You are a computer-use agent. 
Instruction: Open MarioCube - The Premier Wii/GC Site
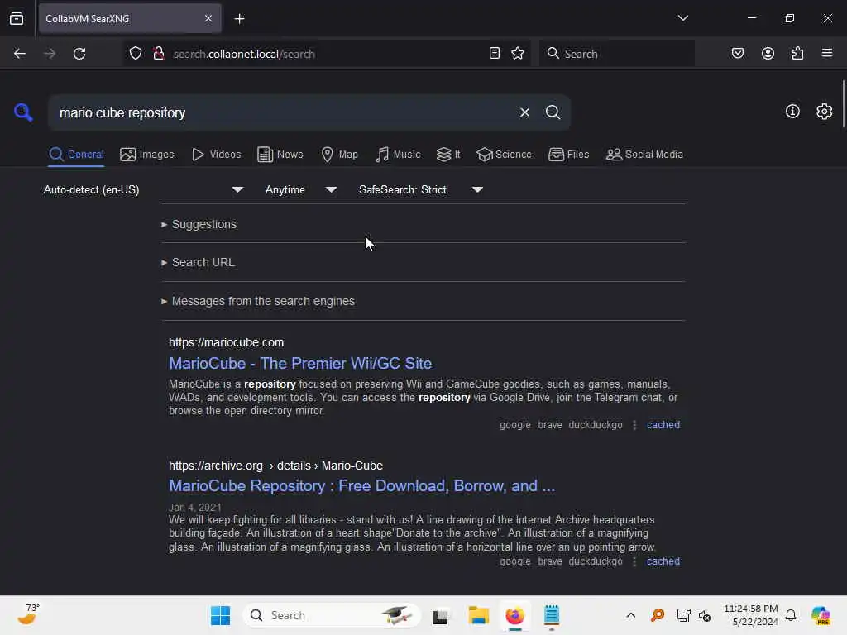pos(300,364)
